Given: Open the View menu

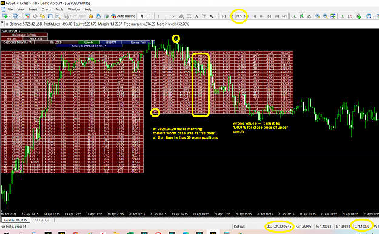Looking at the screenshot, I should point(21,9).
